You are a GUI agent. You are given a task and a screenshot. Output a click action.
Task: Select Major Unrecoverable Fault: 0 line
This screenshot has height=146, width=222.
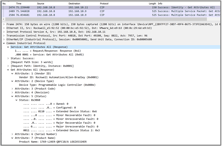tap(61, 127)
